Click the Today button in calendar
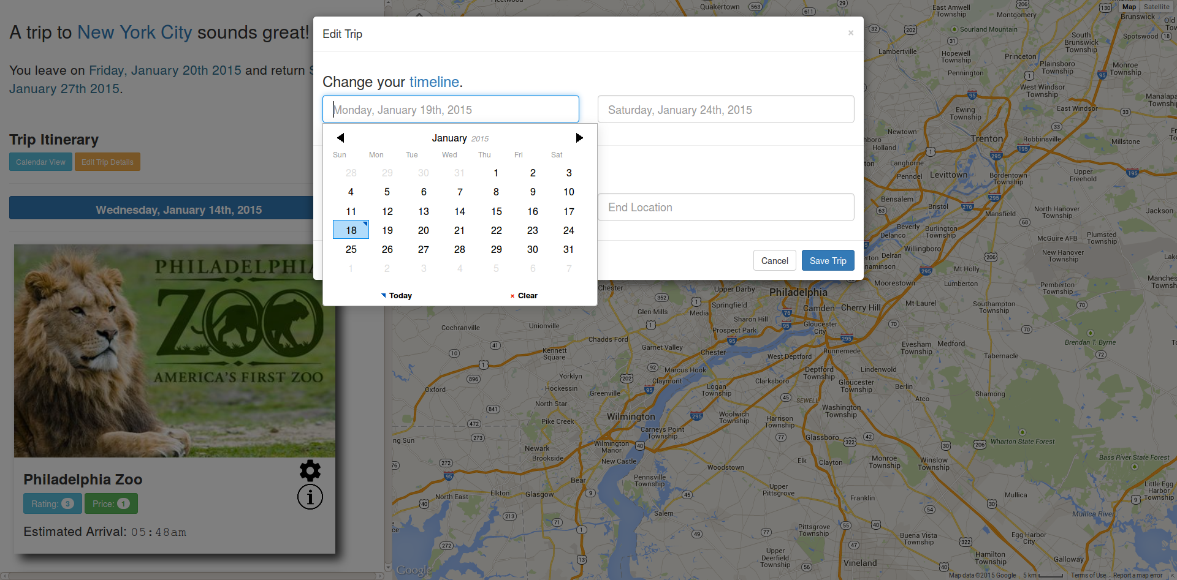This screenshot has height=580, width=1177. (397, 296)
